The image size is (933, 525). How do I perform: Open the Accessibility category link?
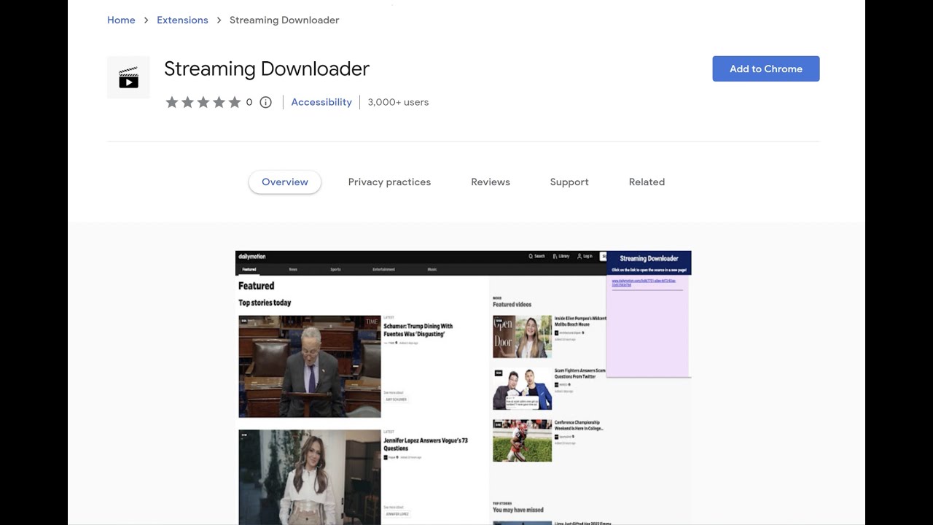(x=321, y=102)
